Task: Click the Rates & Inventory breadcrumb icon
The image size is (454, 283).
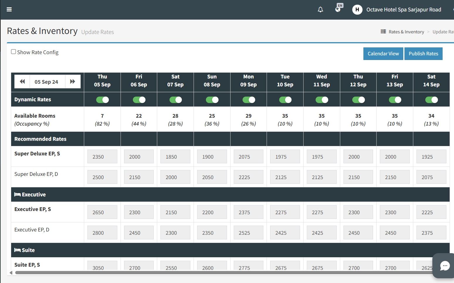Action: (383, 32)
